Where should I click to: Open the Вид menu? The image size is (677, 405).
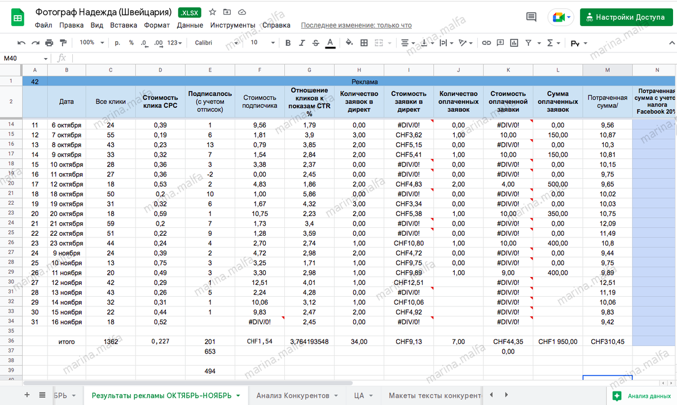coord(97,25)
